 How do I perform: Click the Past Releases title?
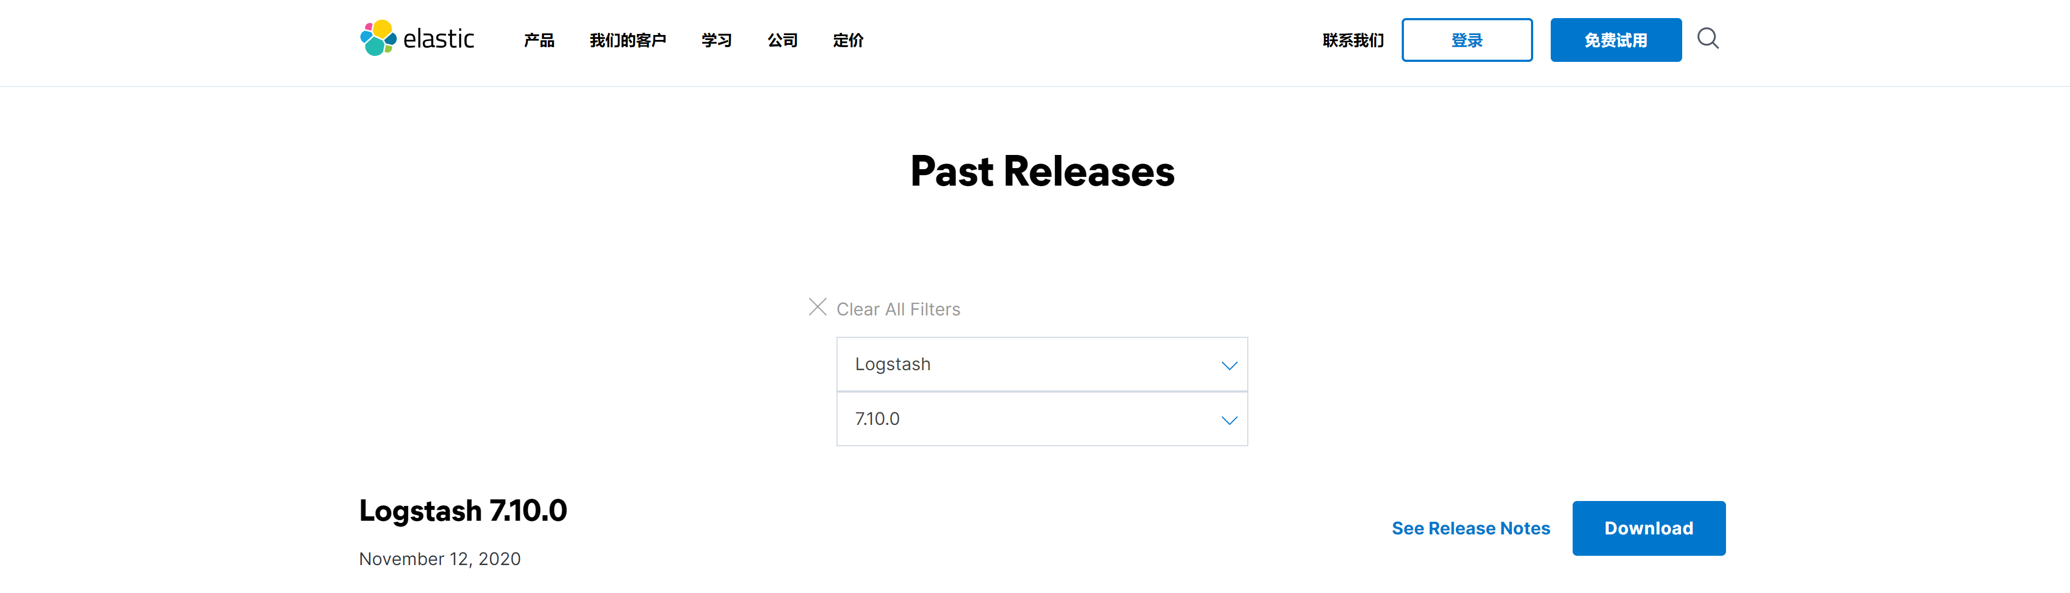tap(1042, 171)
